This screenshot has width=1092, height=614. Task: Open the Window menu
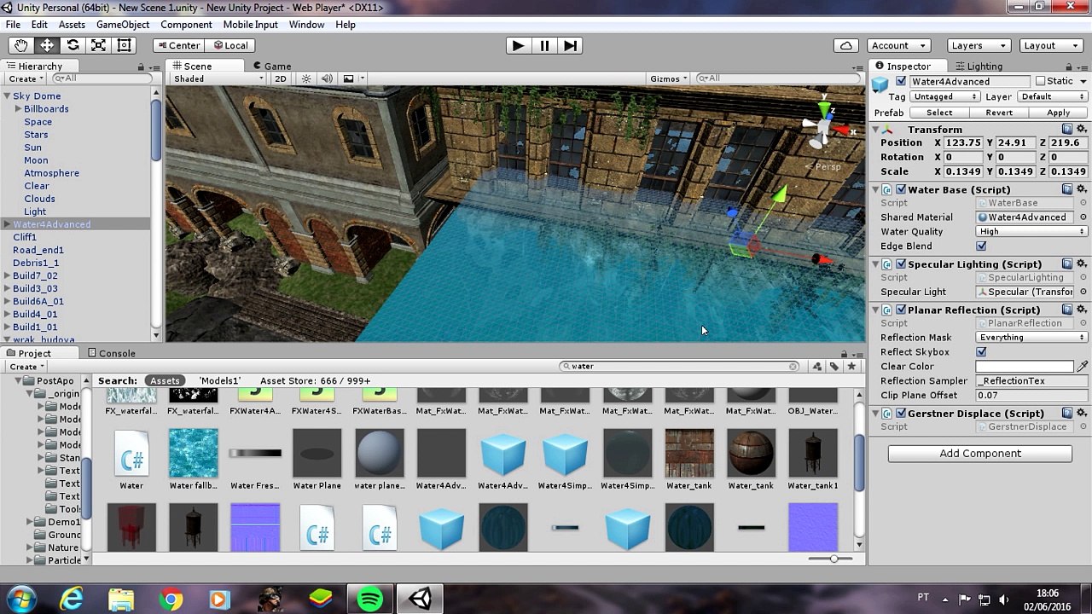point(306,25)
